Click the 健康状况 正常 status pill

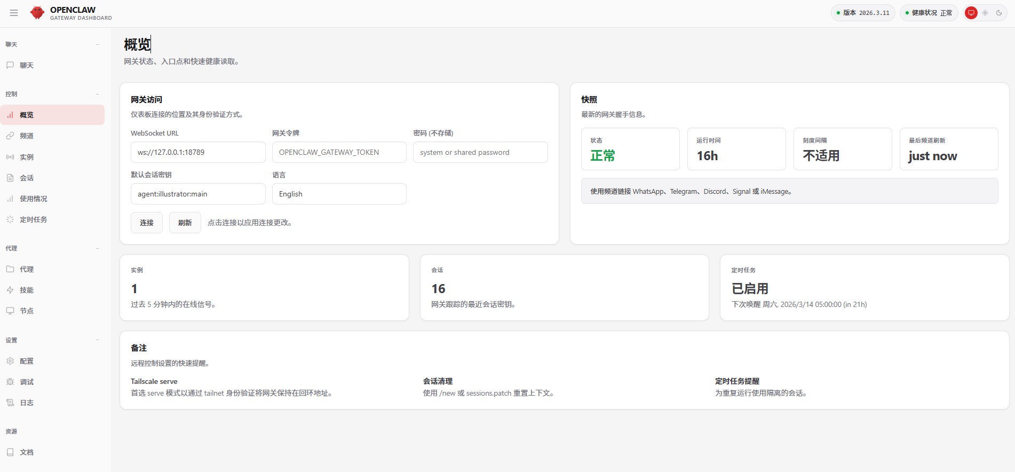(x=929, y=13)
